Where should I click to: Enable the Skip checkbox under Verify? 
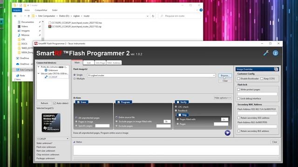tap(180, 115)
